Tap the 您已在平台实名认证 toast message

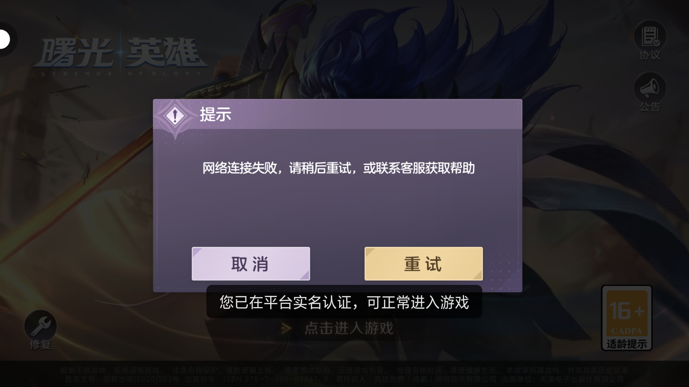[x=344, y=302]
